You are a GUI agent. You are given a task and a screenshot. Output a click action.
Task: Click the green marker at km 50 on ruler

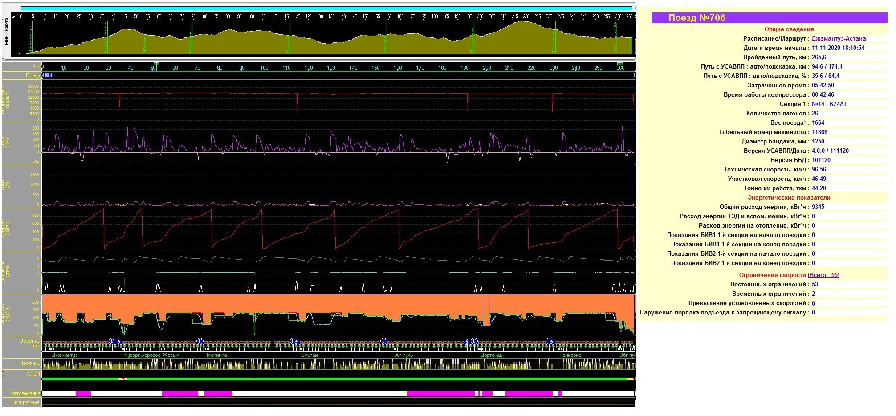click(156, 64)
